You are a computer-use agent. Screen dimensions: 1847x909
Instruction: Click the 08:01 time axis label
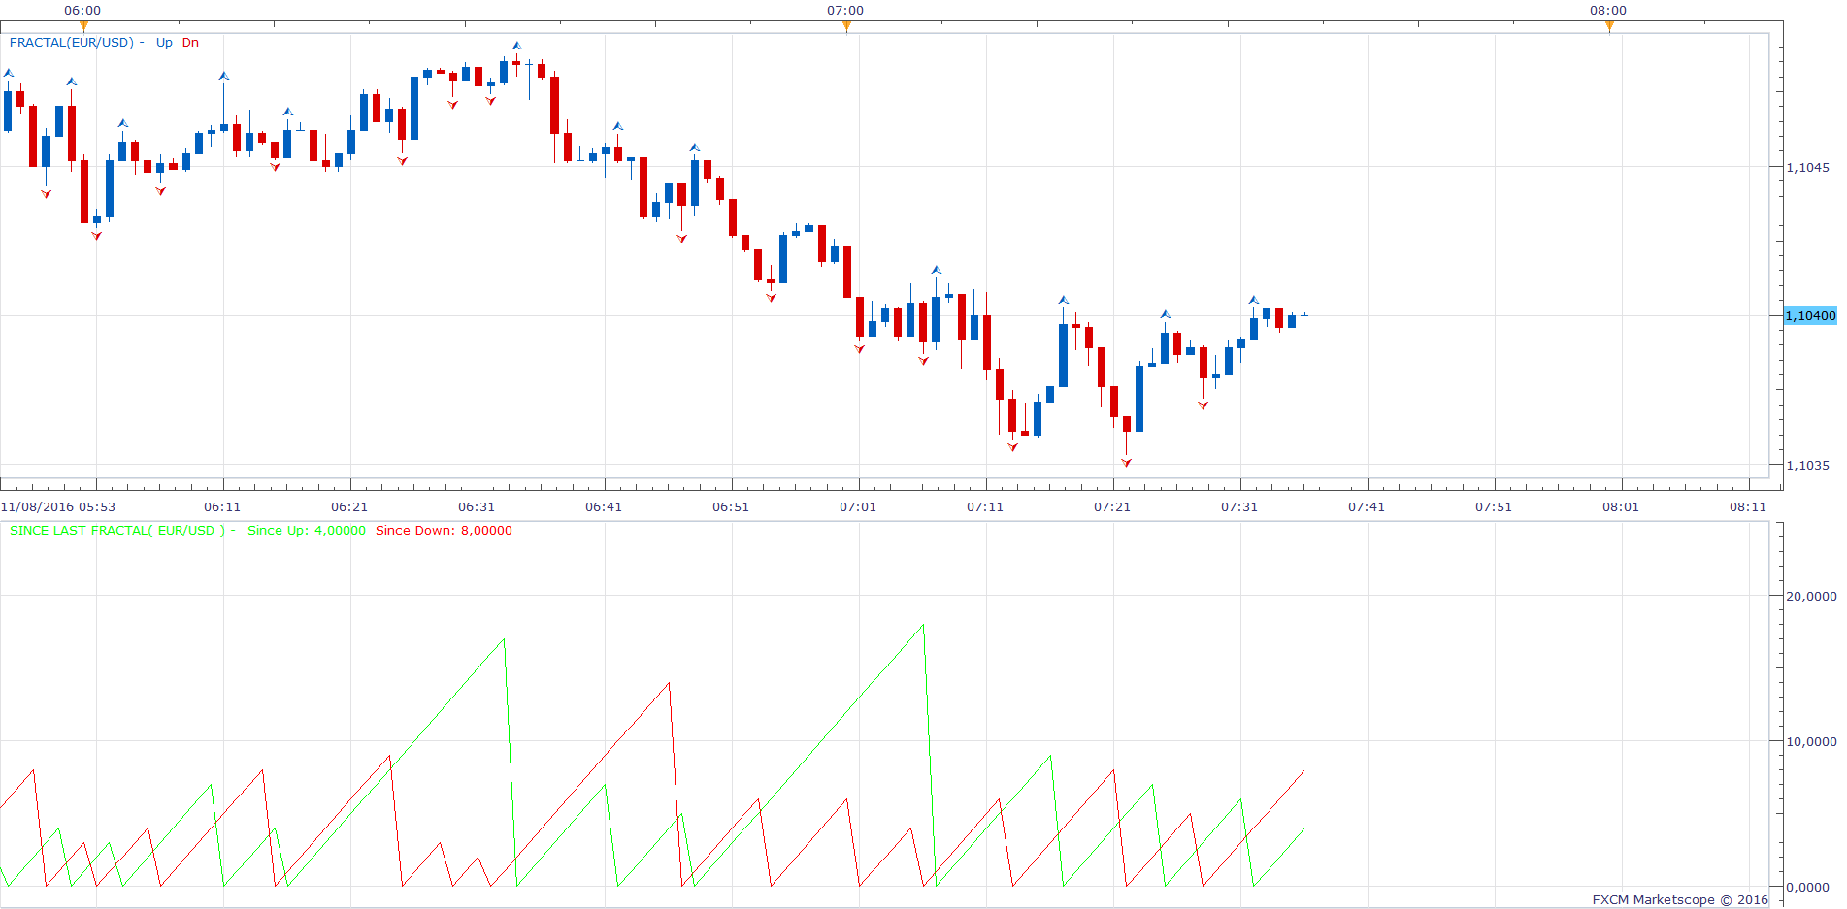point(1621,506)
